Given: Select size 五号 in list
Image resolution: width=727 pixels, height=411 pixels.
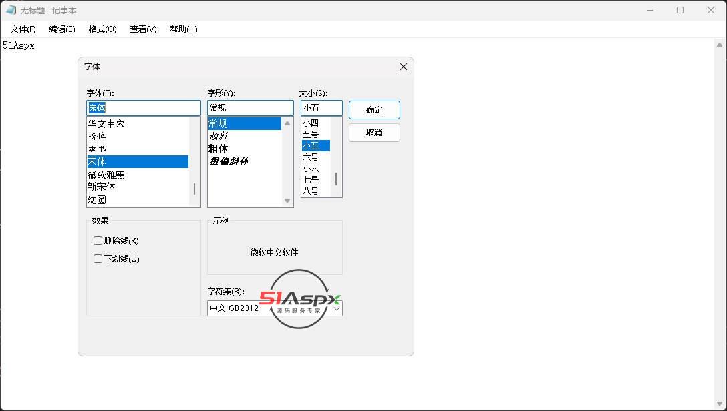Looking at the screenshot, I should point(316,135).
